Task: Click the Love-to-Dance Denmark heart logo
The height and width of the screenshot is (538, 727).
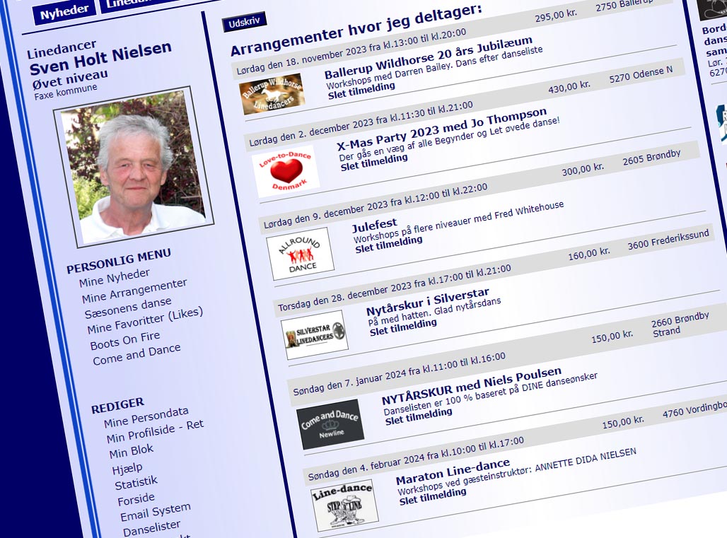Action: click(x=286, y=172)
